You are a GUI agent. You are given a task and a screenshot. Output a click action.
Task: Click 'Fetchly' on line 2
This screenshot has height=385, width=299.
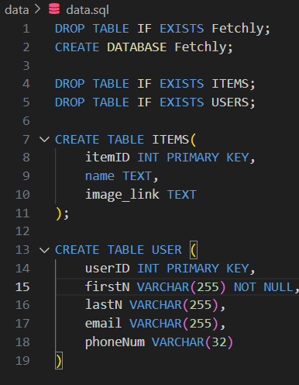coord(201,47)
